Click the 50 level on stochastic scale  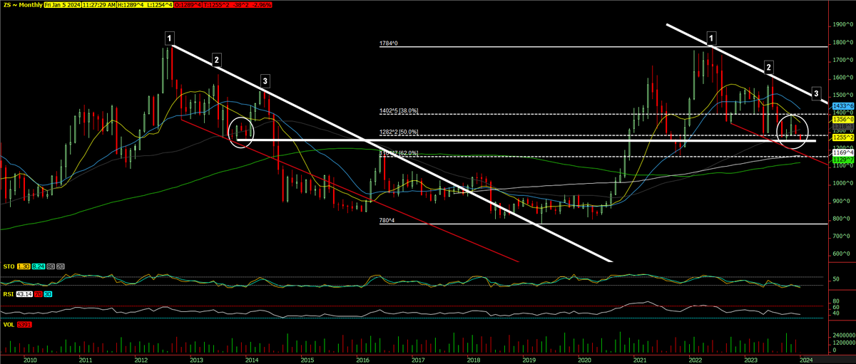(x=835, y=280)
